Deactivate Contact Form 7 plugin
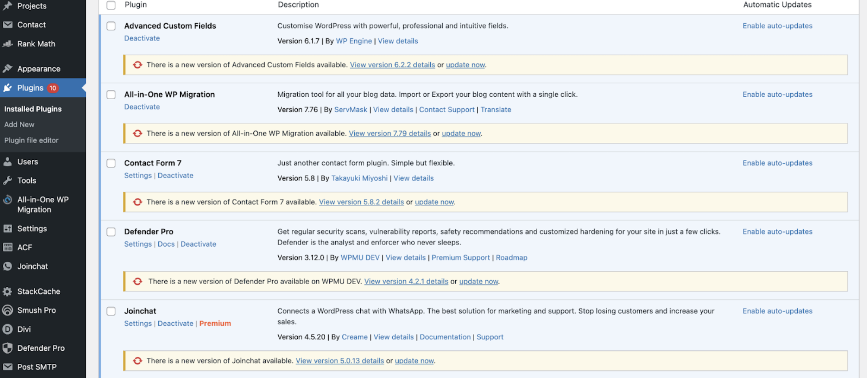867x378 pixels. tap(175, 175)
